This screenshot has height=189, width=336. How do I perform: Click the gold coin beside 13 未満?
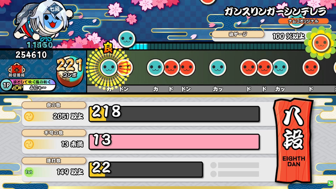coord(29,144)
